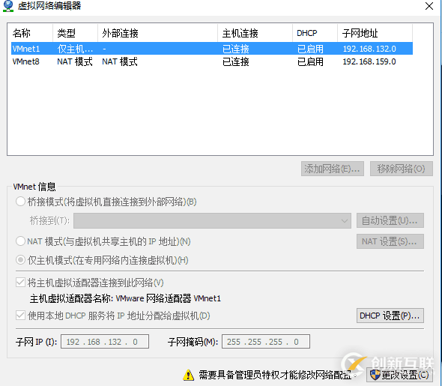
Task: Click the 主机虚拟适配器名称 label text
Action: [72, 298]
